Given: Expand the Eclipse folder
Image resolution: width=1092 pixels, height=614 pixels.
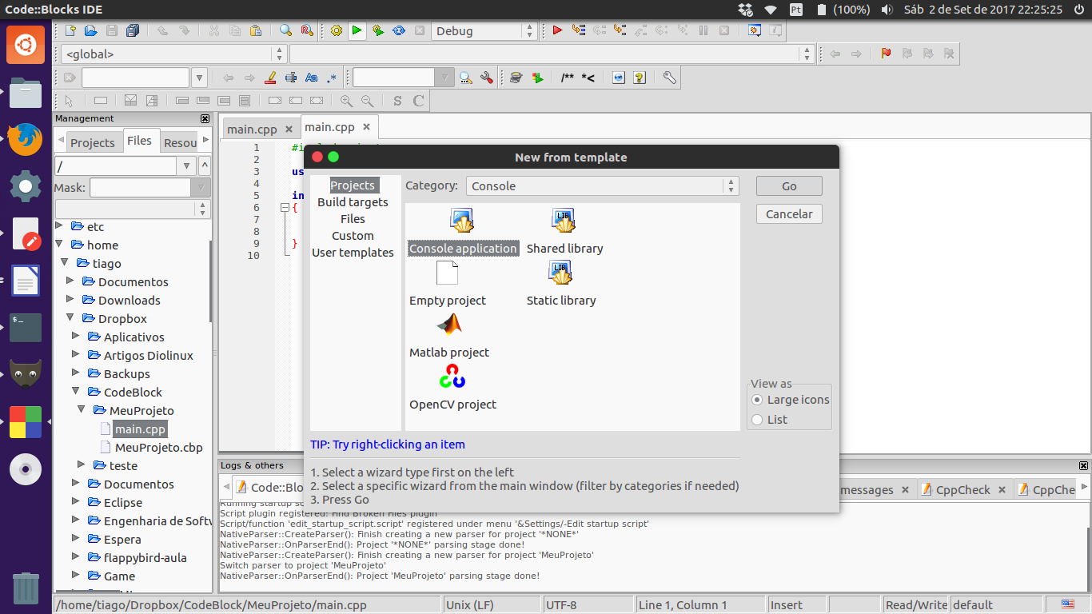Looking at the screenshot, I should (76, 502).
